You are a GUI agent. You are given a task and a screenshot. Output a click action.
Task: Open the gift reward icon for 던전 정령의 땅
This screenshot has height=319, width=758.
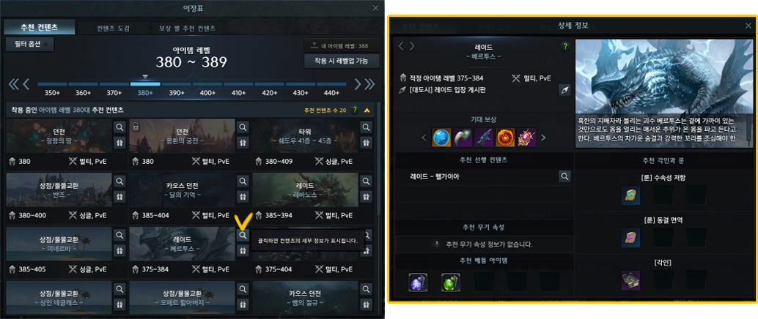[119, 143]
